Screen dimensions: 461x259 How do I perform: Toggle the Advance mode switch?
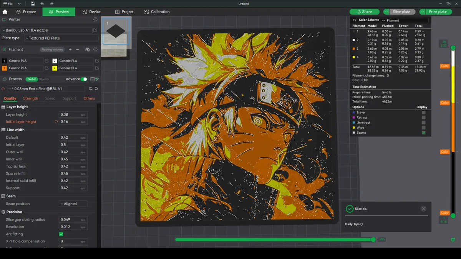click(x=84, y=79)
